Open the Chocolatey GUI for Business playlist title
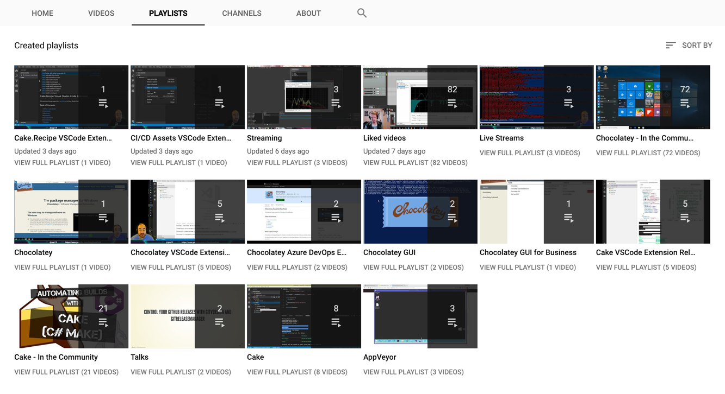 tap(528, 252)
